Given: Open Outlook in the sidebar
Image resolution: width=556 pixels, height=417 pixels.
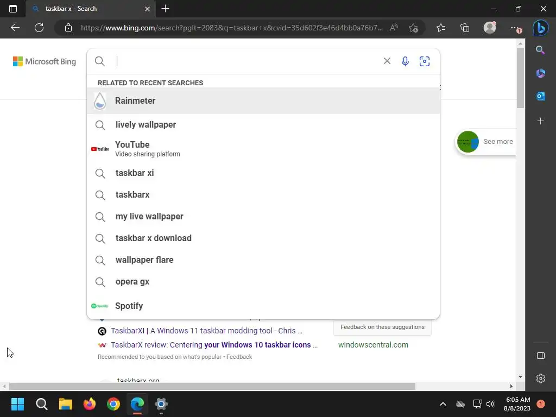Looking at the screenshot, I should (x=540, y=96).
